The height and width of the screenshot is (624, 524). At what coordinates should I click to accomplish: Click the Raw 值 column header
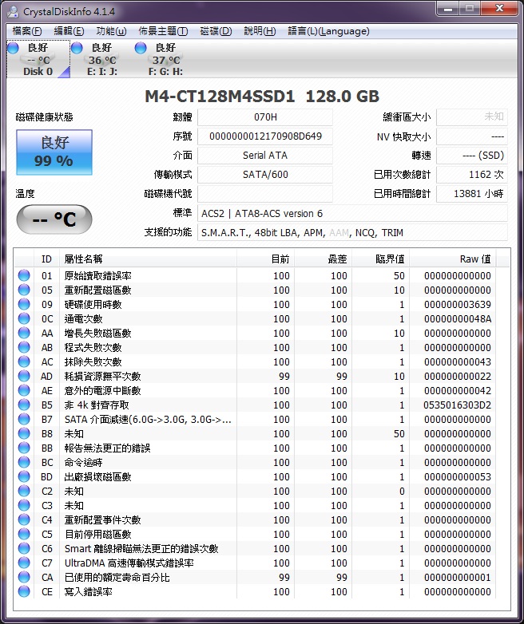coord(453,259)
